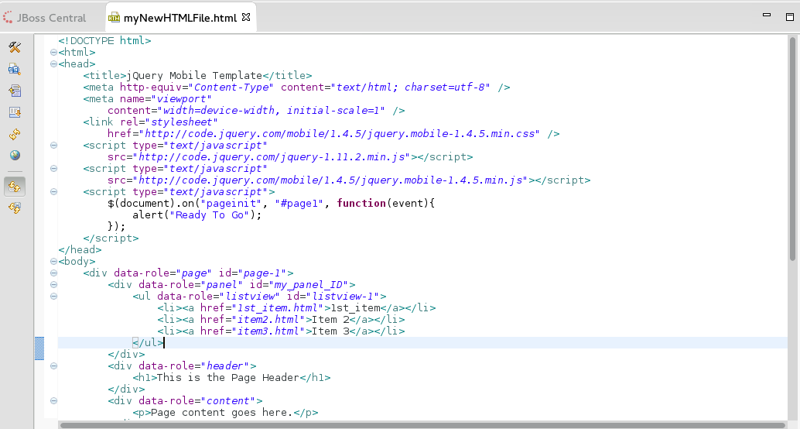
Task: Click the 'content' data-role value
Action: (x=227, y=400)
